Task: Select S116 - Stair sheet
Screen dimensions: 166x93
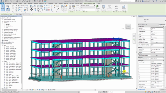Action: tap(9, 87)
